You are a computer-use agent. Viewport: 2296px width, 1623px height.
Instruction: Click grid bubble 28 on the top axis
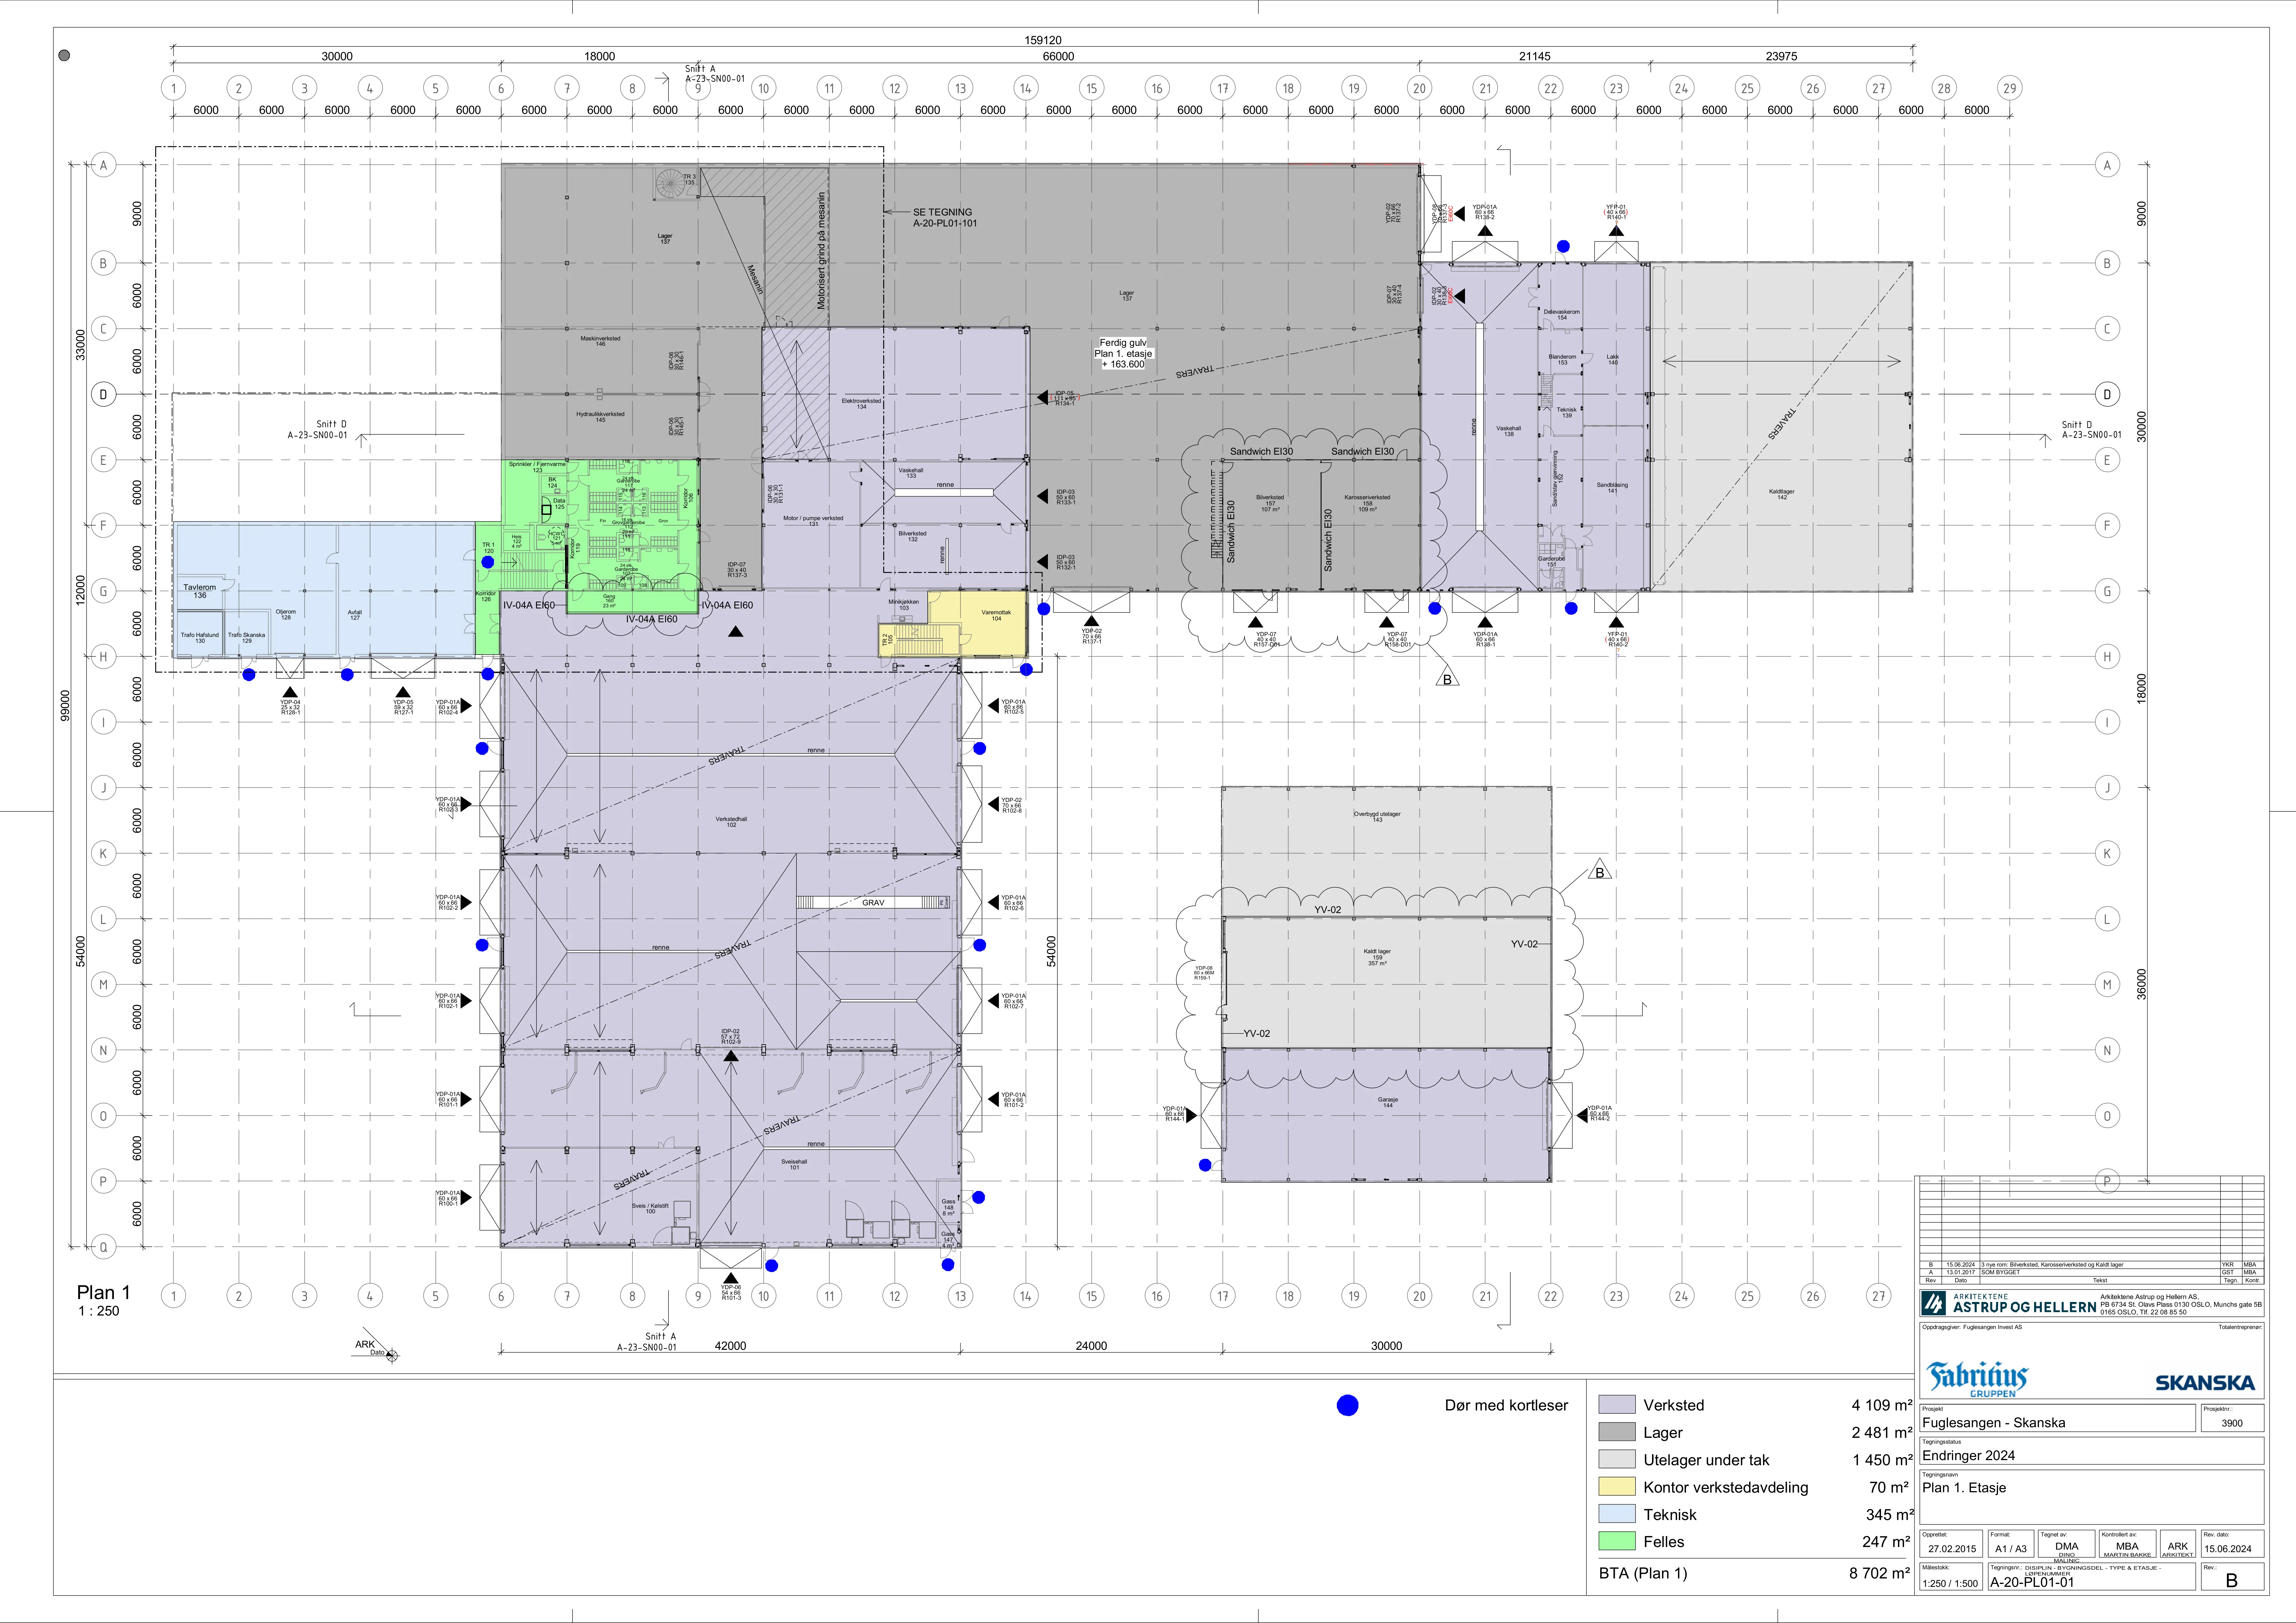click(1944, 88)
